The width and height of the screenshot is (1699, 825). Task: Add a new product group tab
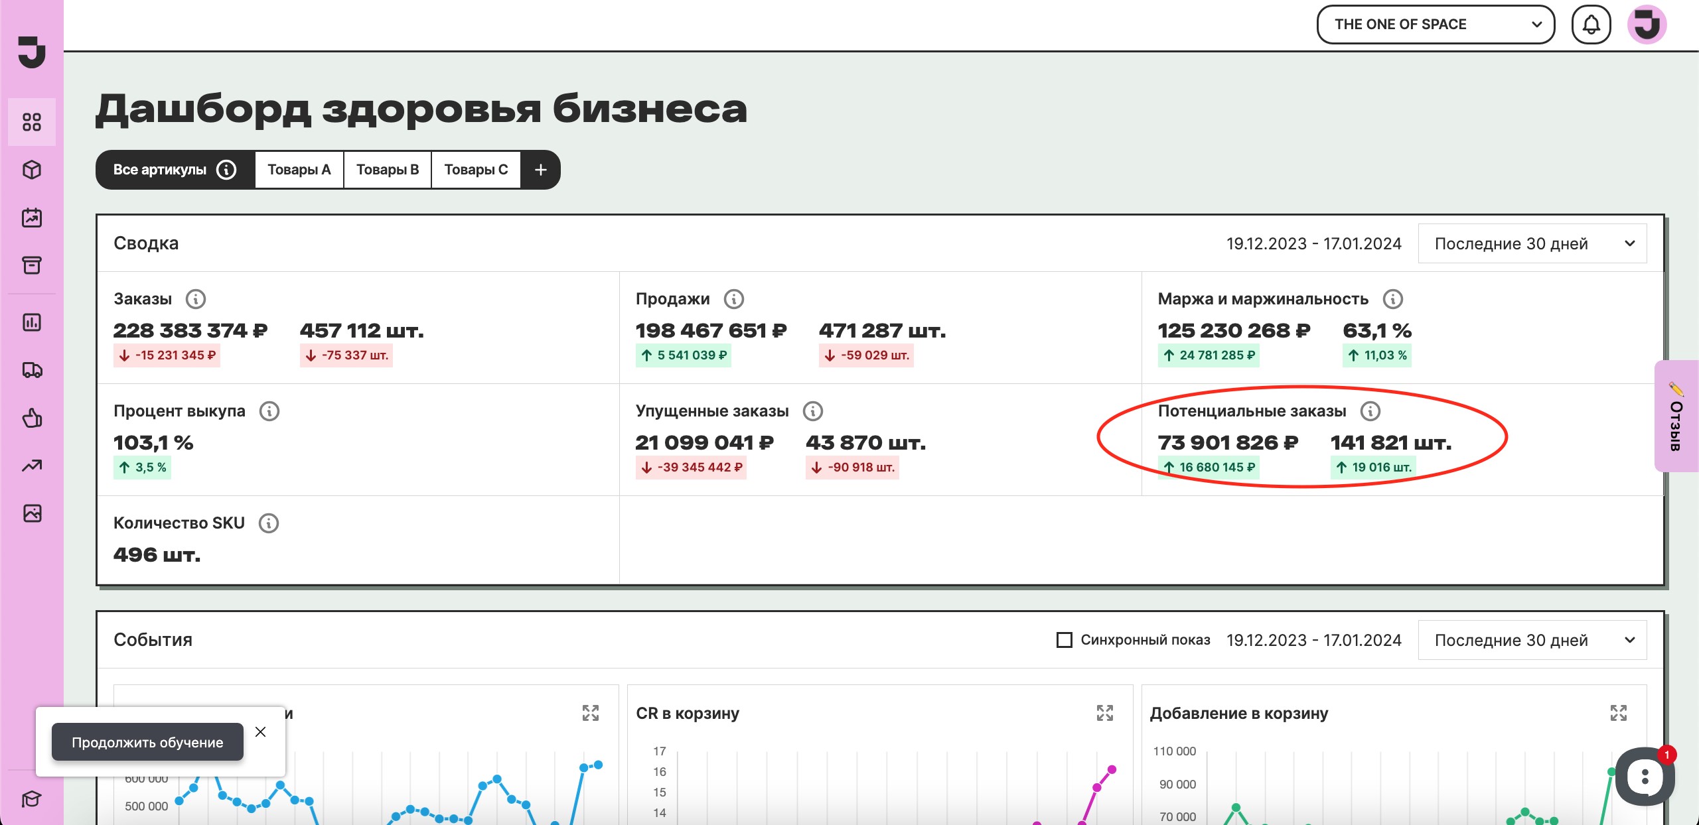coord(541,170)
